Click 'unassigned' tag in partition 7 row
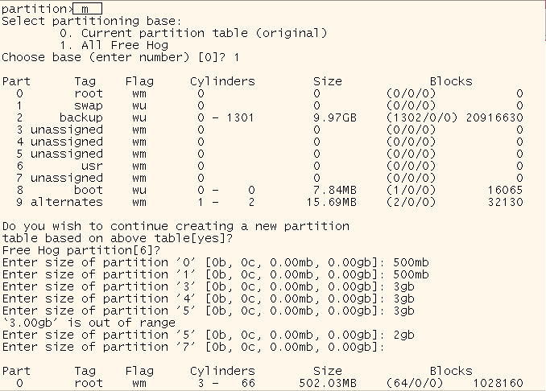 [x=67, y=178]
